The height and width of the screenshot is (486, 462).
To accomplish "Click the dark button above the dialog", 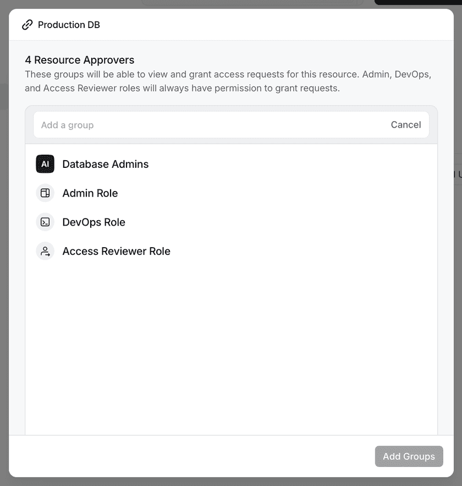I will click(x=418, y=2).
